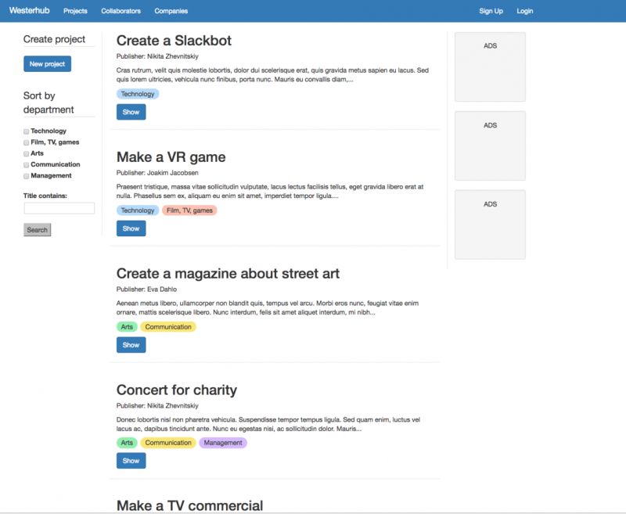Click the Search button
Viewport: 626px width, 514px height.
36,229
